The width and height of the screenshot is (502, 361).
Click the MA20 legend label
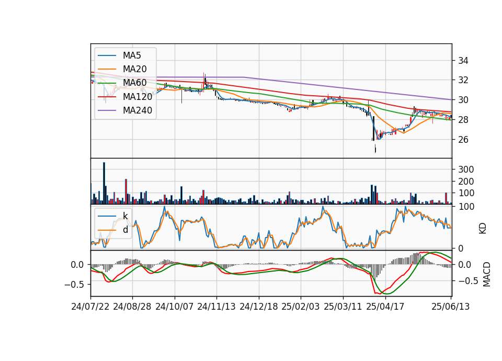pyautogui.click(x=134, y=69)
